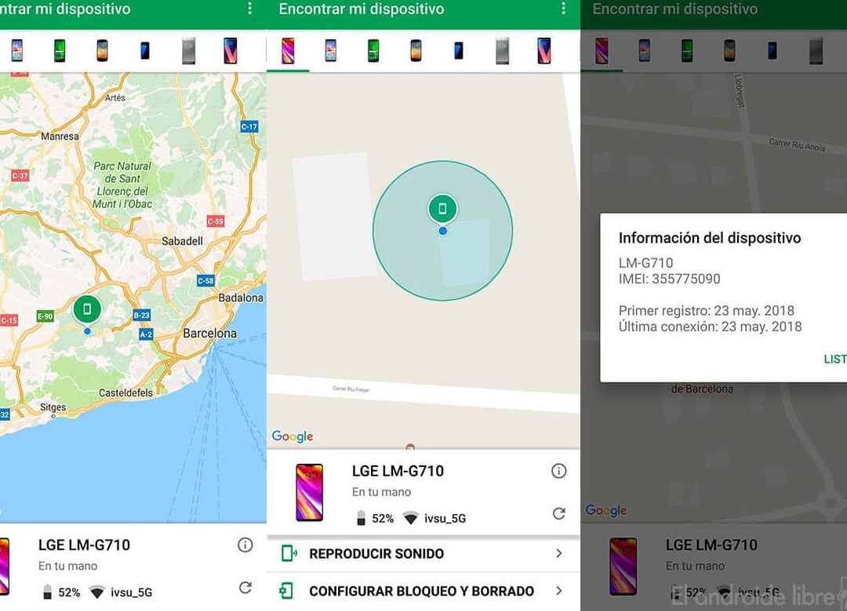
Task: Tap the LISTO link in the device info dialog
Action: [834, 360]
